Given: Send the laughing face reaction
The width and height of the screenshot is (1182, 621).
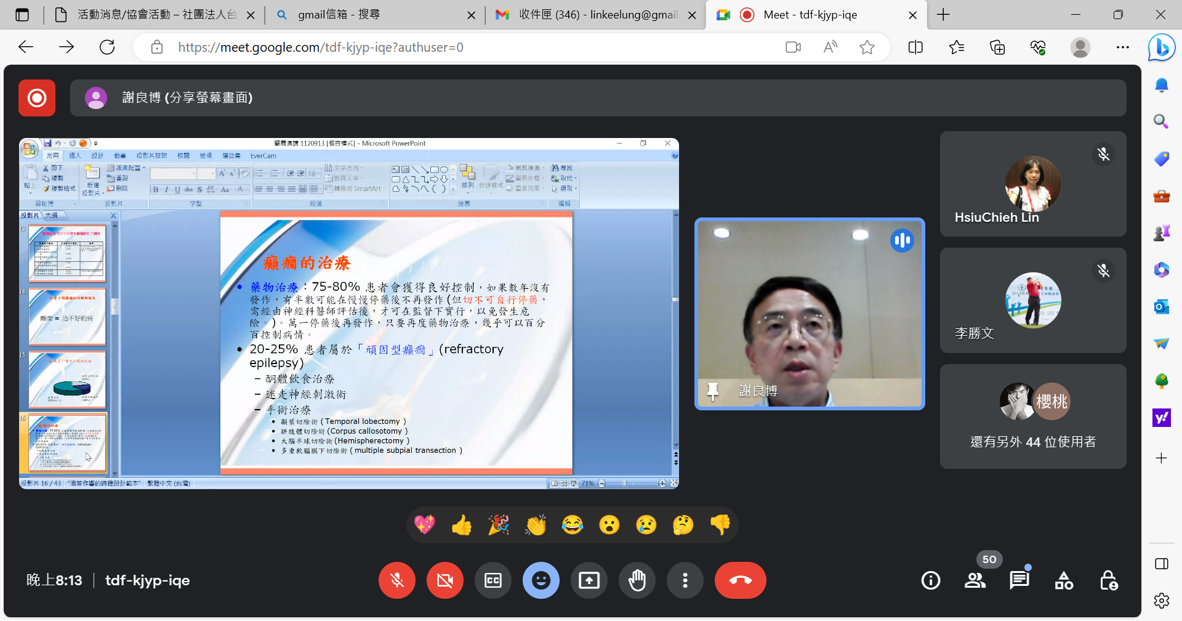Looking at the screenshot, I should 573,525.
